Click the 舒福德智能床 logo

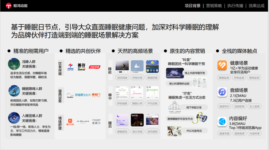click(83, 95)
